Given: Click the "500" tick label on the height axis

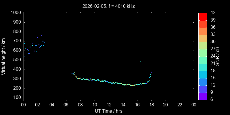Looking at the screenshot, I should point(17,60).
